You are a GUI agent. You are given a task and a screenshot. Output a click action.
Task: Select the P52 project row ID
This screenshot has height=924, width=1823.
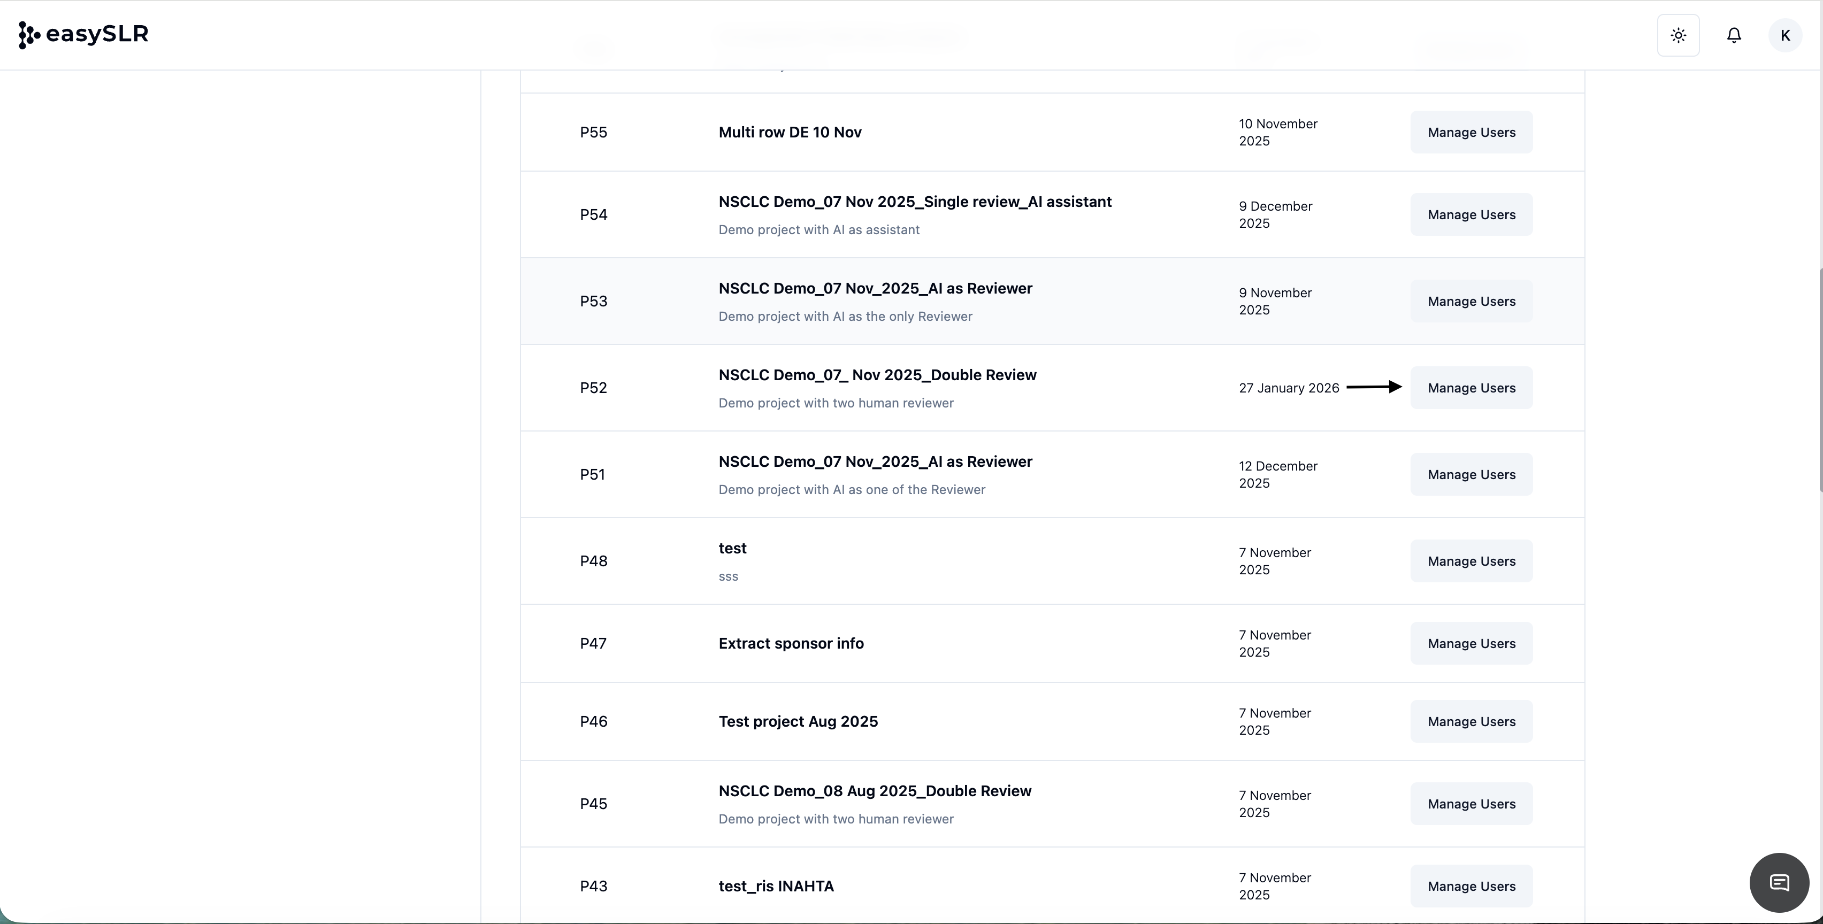(x=593, y=388)
